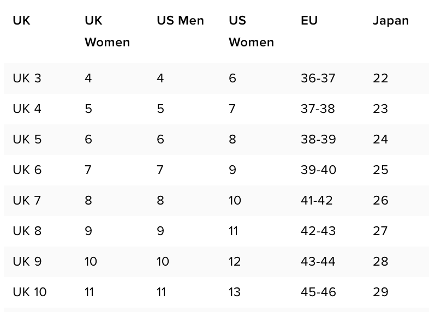Select EU size "39-40" cell
This screenshot has width=429, height=312.
click(x=318, y=170)
